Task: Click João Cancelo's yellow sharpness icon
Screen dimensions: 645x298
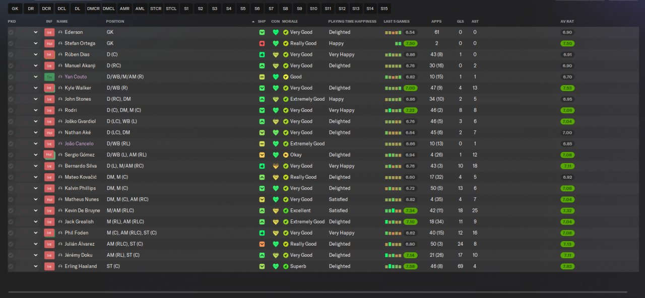Action: click(x=262, y=144)
